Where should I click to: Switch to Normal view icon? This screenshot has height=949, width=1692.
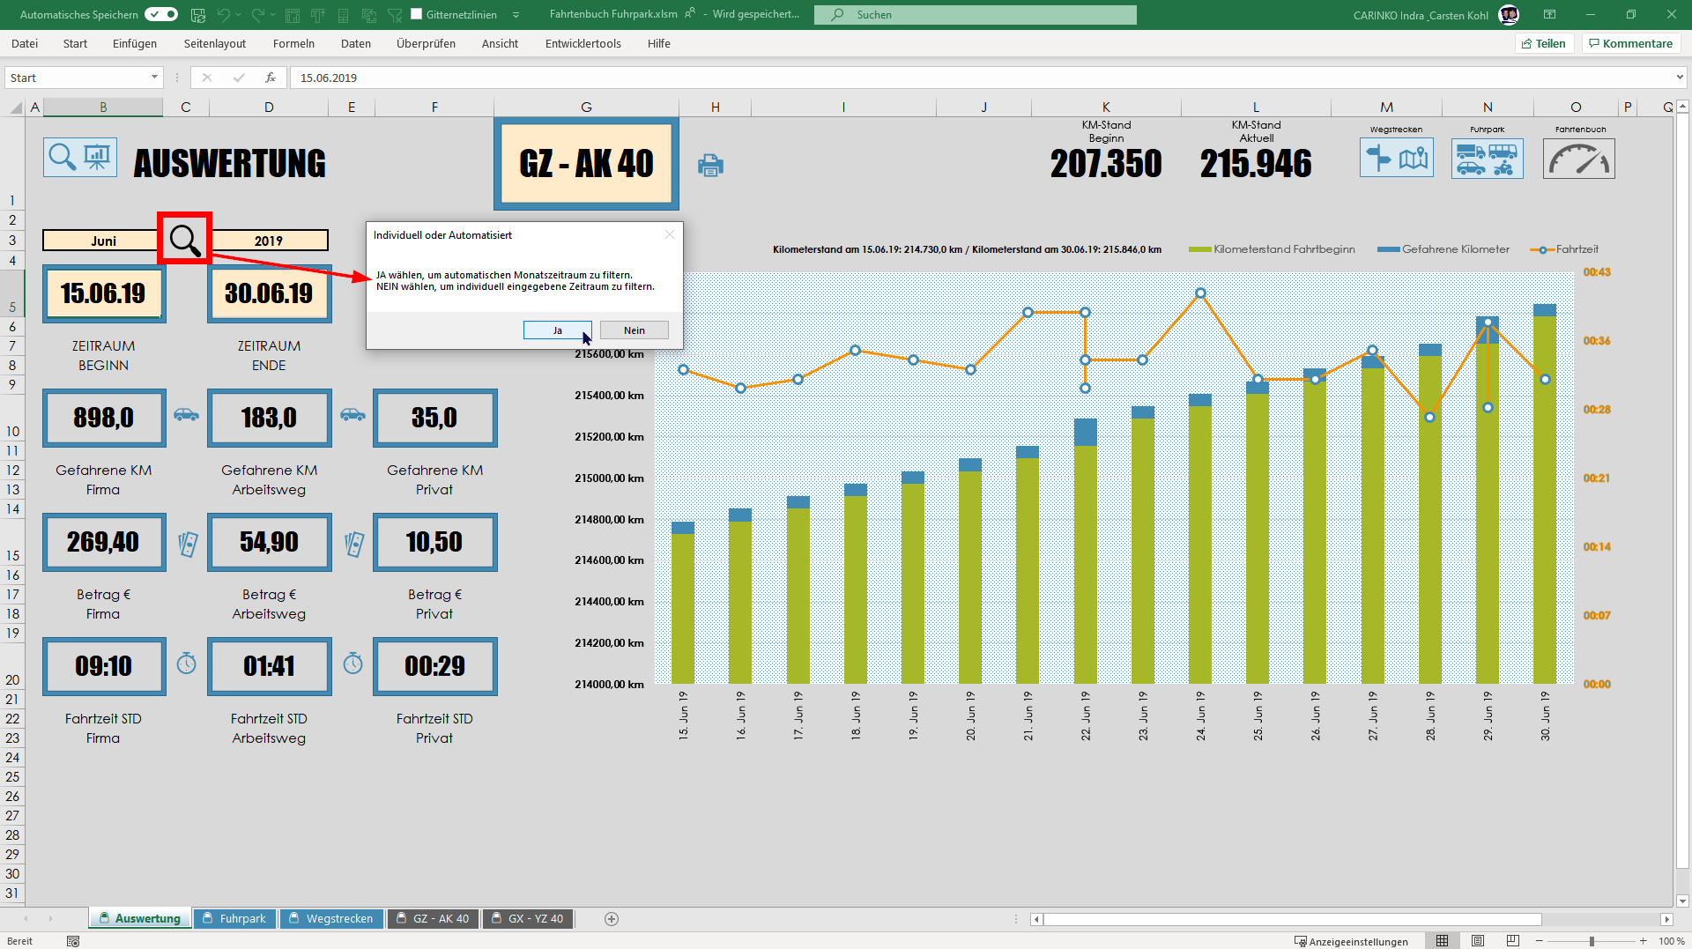(x=1443, y=941)
